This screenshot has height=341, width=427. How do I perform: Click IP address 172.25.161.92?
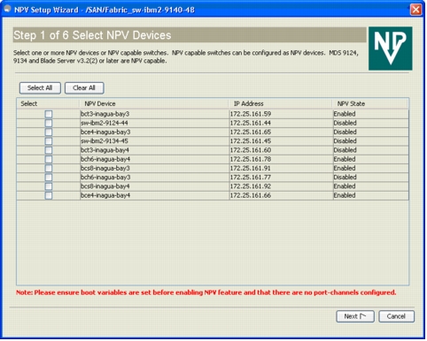[x=251, y=186]
